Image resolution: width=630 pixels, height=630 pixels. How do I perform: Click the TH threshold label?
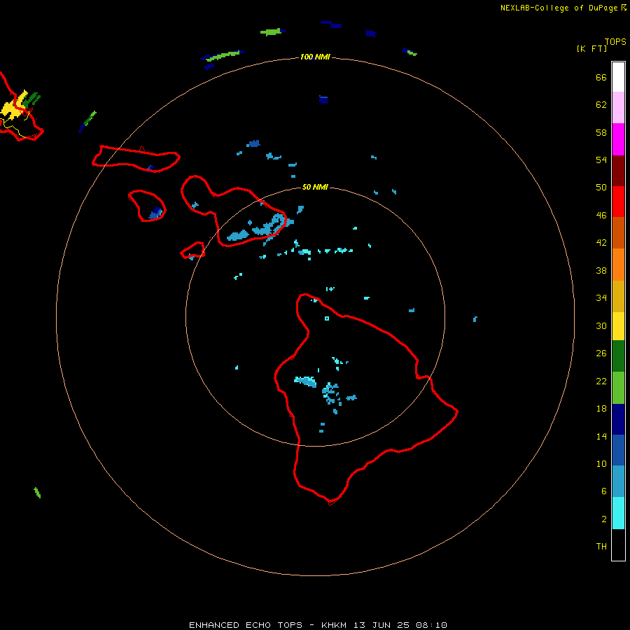point(601,547)
